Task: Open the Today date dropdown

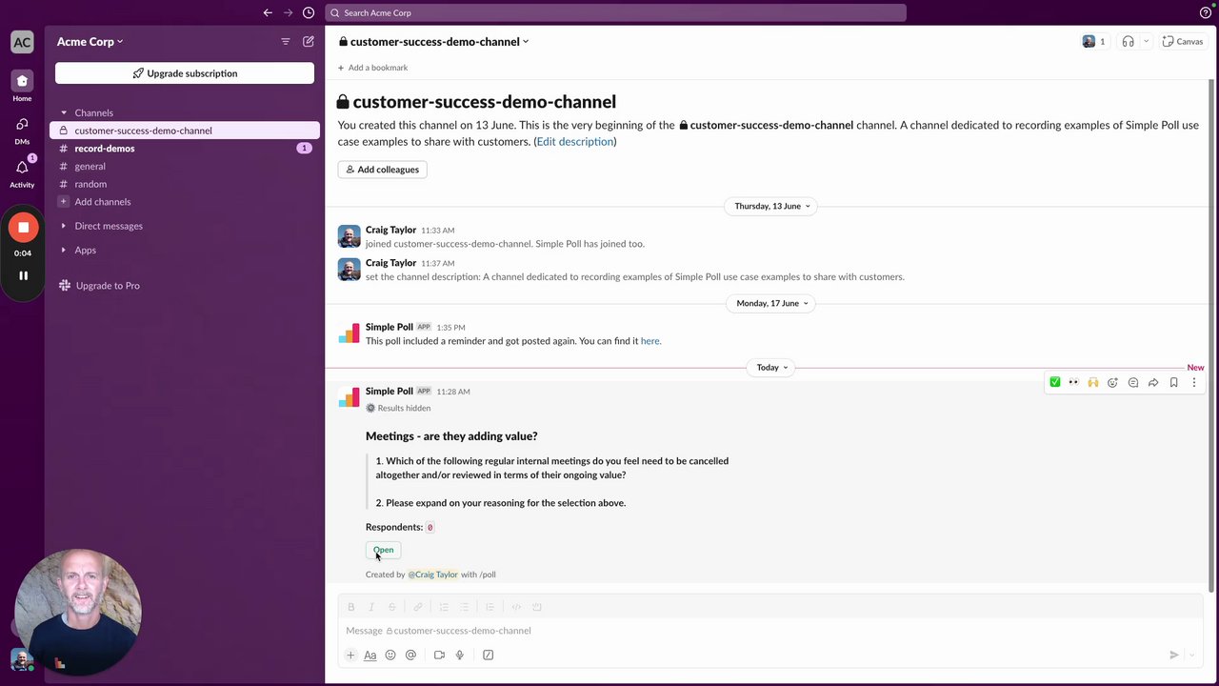Action: (772, 367)
